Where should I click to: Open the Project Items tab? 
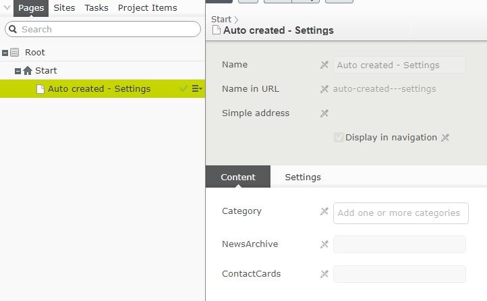[147, 8]
